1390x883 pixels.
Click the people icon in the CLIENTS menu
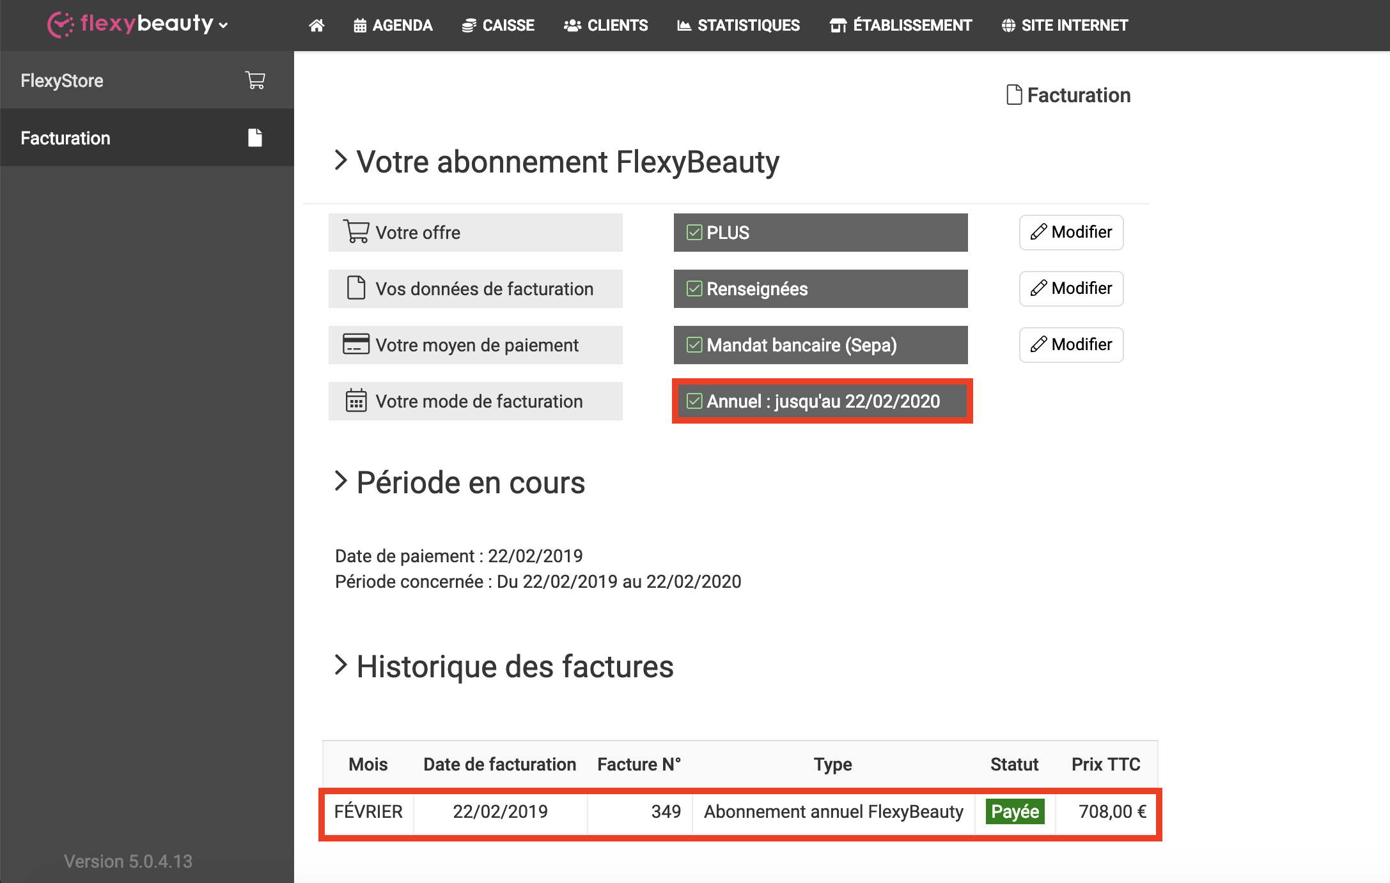click(572, 26)
